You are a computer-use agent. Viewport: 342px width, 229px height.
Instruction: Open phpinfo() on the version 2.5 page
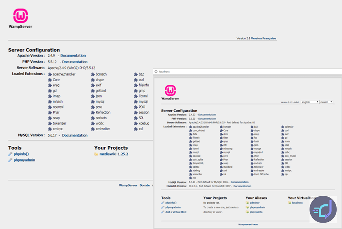21,154
